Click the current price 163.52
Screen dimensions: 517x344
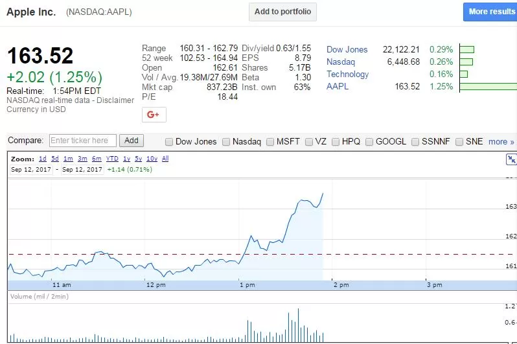pyautogui.click(x=40, y=56)
